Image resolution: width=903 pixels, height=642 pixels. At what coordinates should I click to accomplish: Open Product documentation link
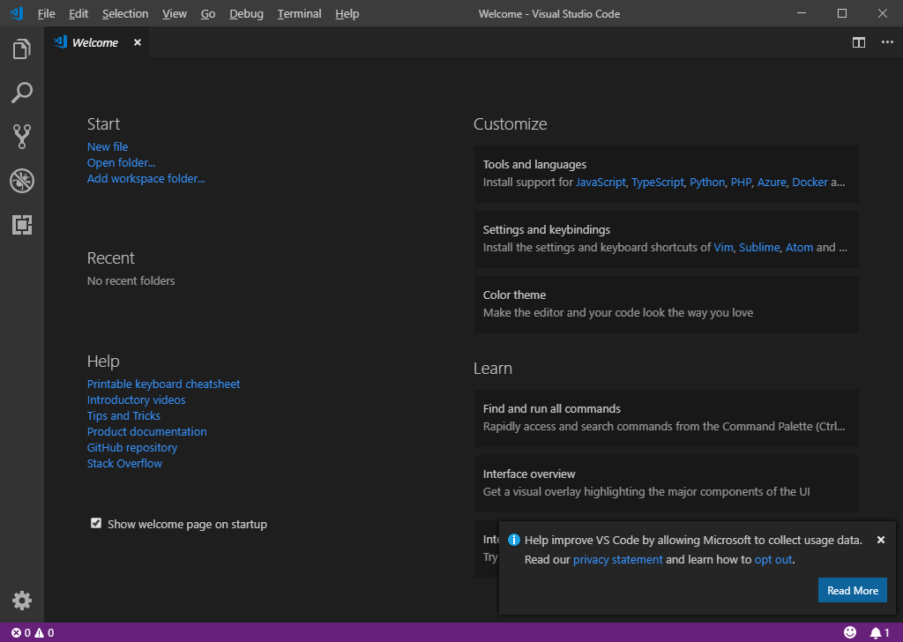coord(147,431)
